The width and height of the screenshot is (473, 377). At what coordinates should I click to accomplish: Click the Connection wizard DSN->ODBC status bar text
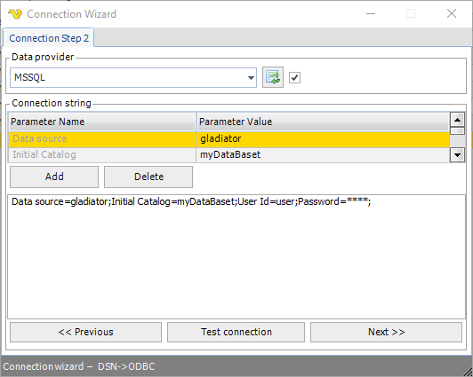(79, 366)
